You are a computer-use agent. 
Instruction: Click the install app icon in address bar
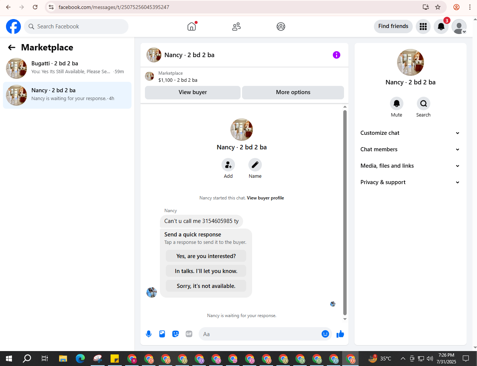click(x=425, y=7)
